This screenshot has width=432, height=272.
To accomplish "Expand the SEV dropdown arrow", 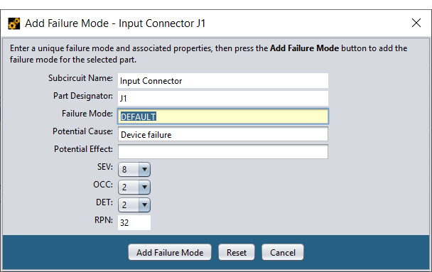I will click(144, 169).
